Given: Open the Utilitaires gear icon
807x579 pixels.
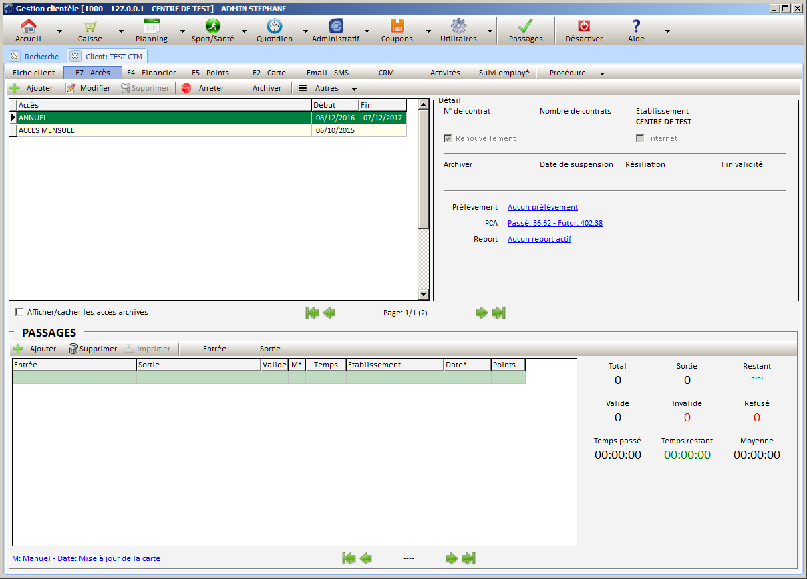Looking at the screenshot, I should 458,27.
